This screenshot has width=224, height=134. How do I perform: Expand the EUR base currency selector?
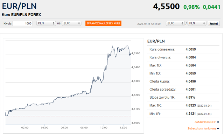(x=175, y=23)
